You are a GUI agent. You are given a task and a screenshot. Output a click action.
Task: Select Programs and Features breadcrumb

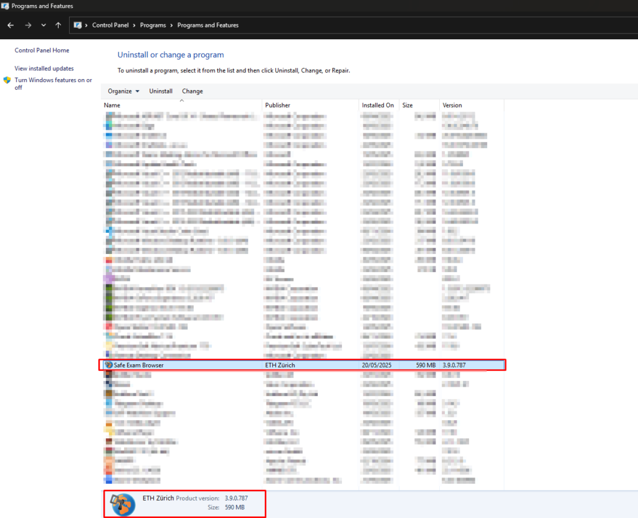click(x=208, y=25)
